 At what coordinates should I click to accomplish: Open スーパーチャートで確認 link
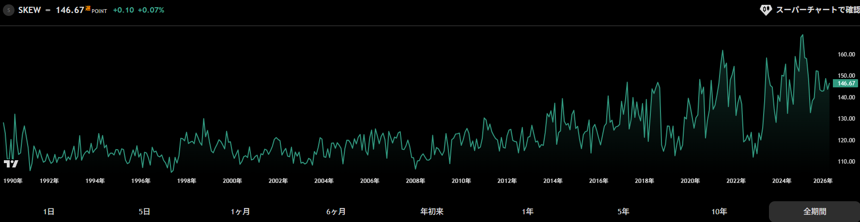(x=817, y=10)
